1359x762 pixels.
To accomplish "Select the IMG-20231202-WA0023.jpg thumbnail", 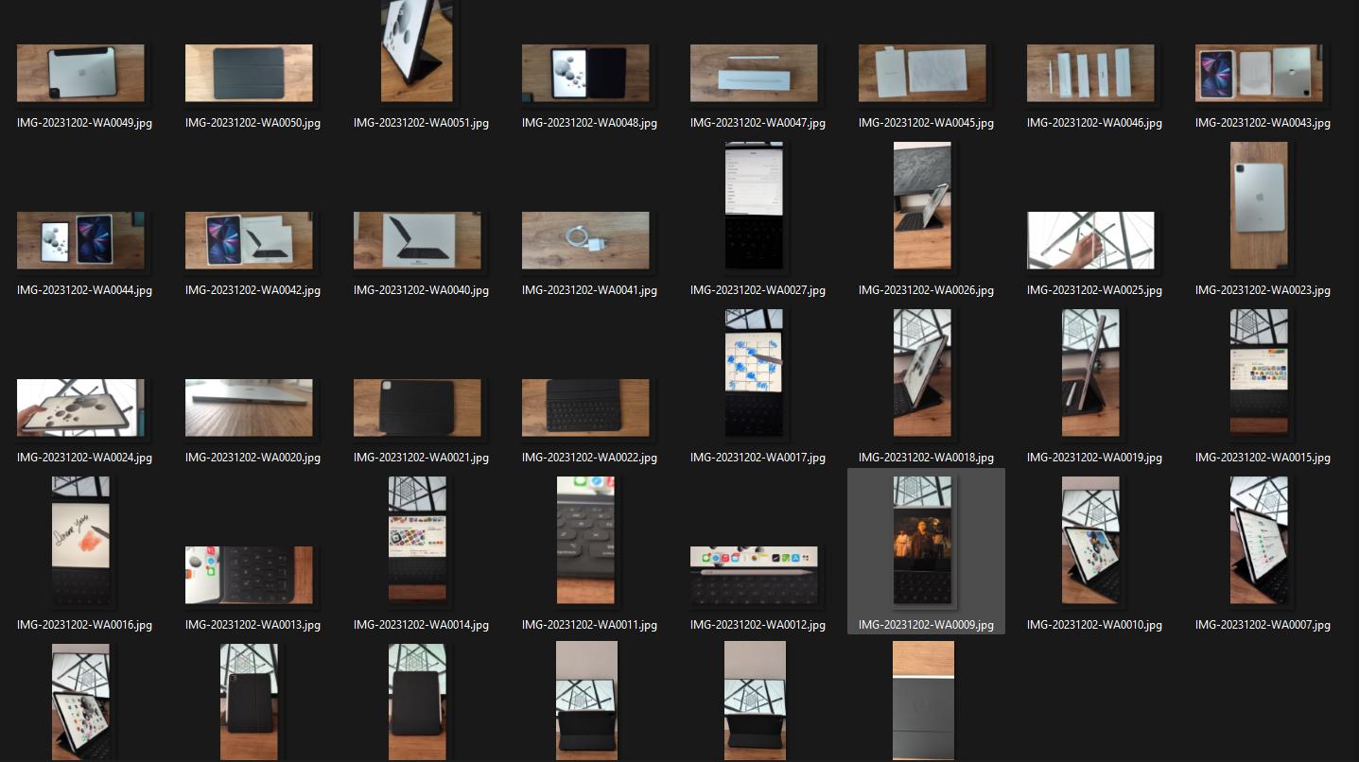I will click(x=1259, y=206).
